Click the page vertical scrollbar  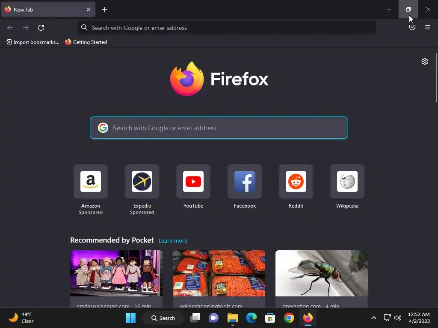click(x=436, y=78)
